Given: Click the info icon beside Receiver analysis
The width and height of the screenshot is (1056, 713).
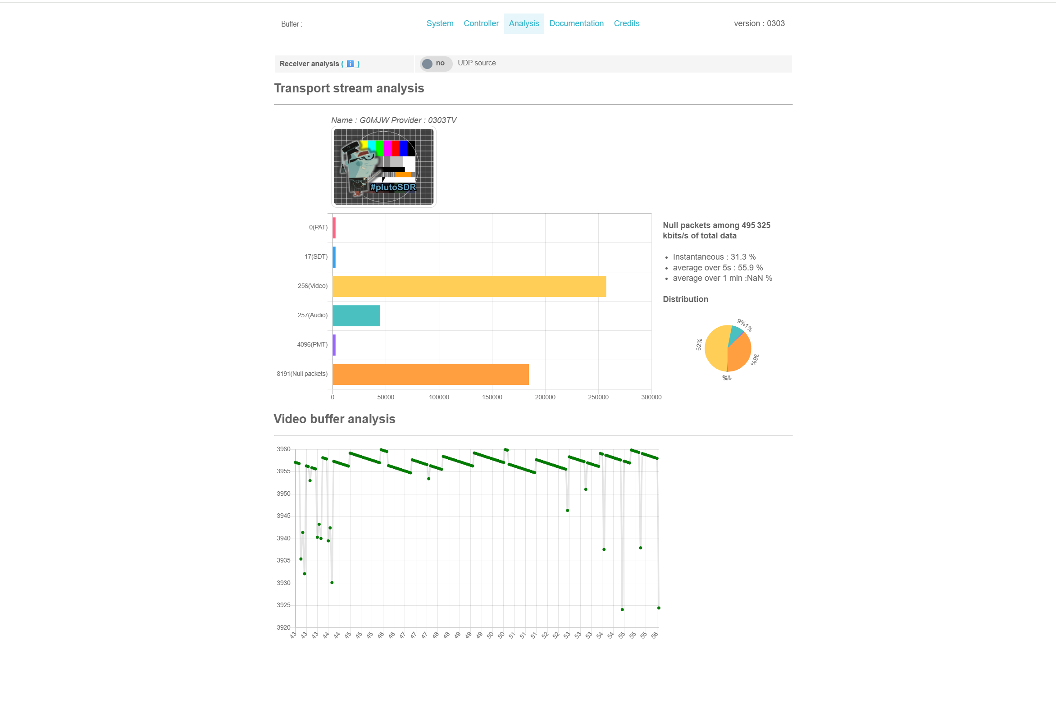Looking at the screenshot, I should point(350,64).
